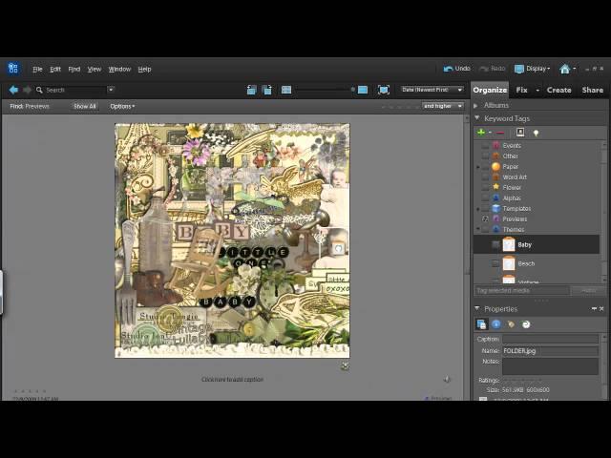Open the Date (Newest First) sort dropdown
This screenshot has height=458, width=611.
coord(432,90)
